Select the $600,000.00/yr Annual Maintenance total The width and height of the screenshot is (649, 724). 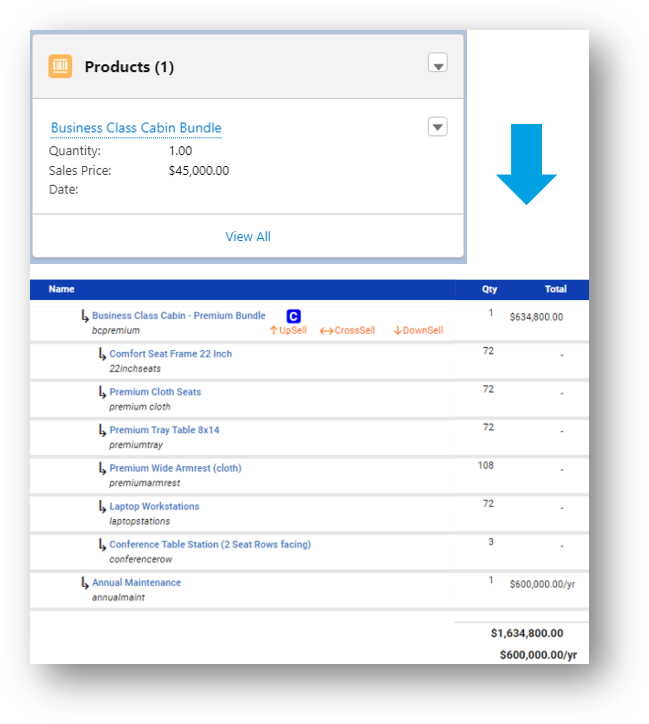tap(542, 584)
